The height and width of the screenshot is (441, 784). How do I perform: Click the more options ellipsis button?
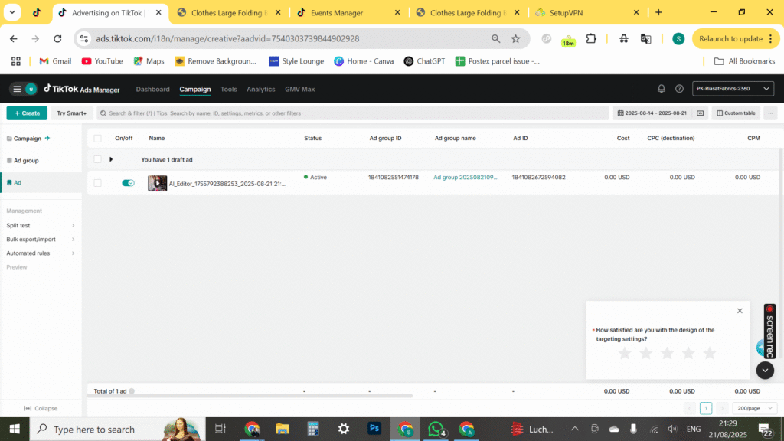coord(770,113)
